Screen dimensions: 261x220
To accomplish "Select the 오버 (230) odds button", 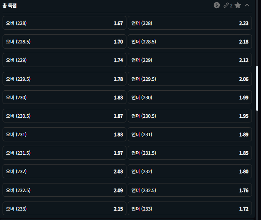I will pos(64,98).
